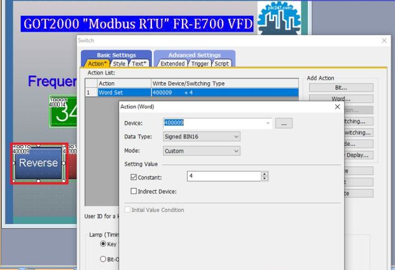Select the Key lamp radio button

tap(103, 244)
